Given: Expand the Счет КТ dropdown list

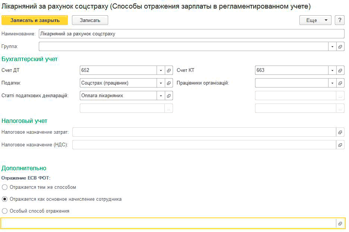Looking at the screenshot, I should tap(332, 70).
